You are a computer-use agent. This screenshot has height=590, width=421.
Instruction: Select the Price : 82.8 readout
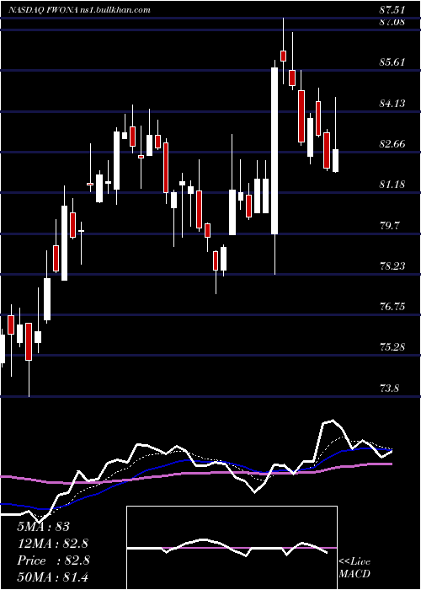point(53,560)
